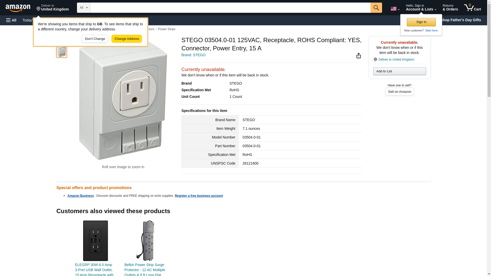This screenshot has height=276, width=491.
Task: Click the Deliver to United Kingdom location icon
Action: coord(375,60)
